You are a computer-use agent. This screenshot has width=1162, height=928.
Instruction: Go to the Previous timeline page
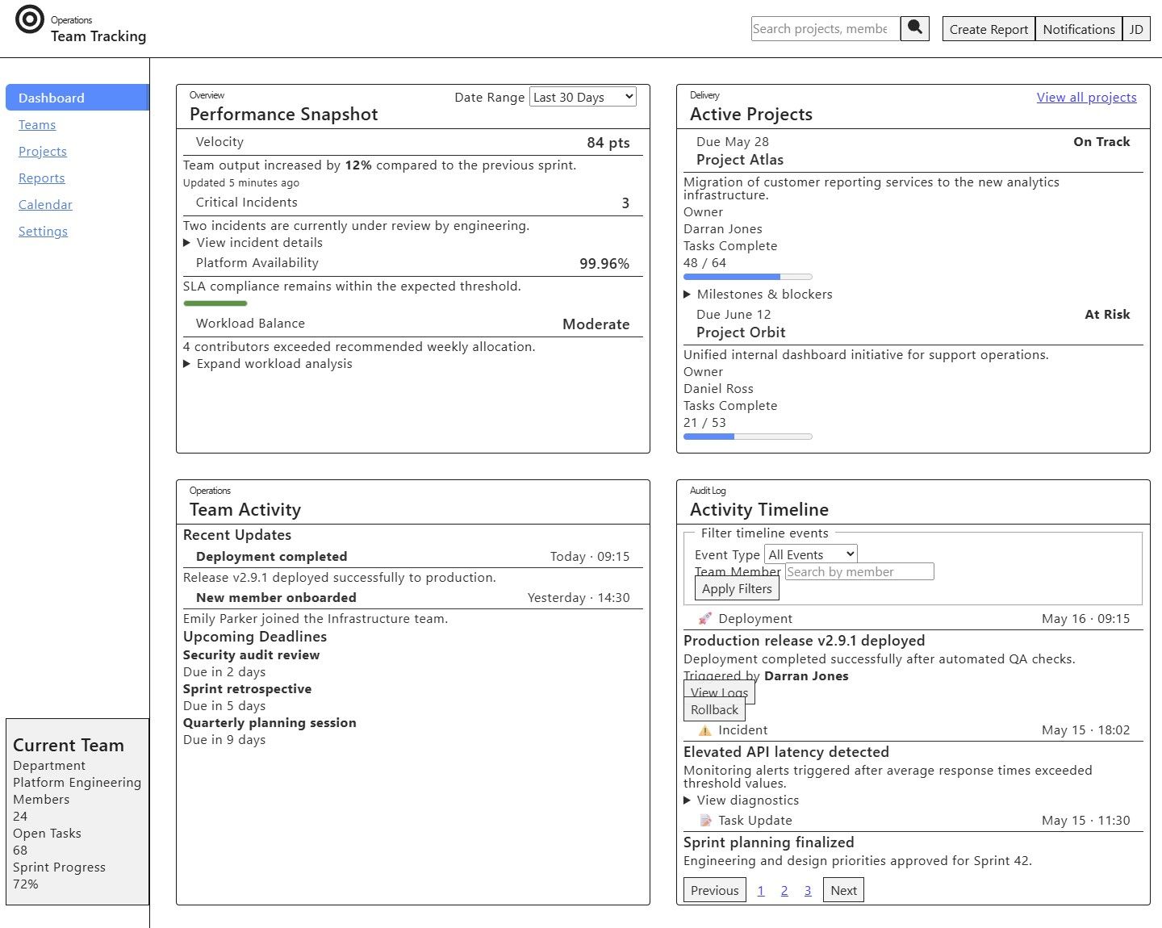[x=714, y=890]
